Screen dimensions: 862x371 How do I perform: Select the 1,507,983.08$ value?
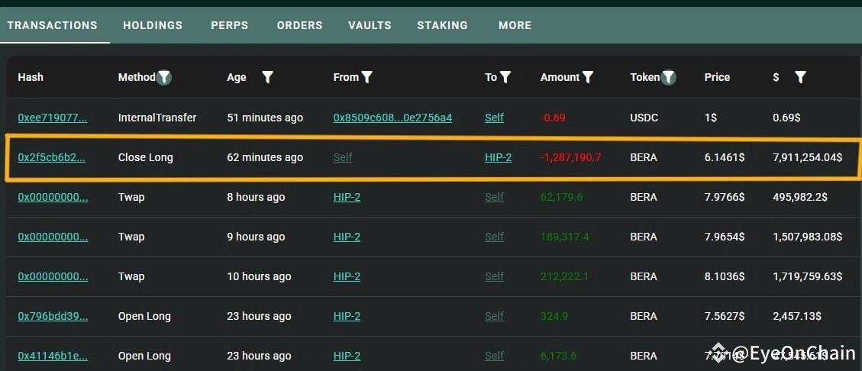(808, 237)
